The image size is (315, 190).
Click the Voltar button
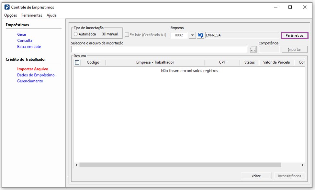tap(256, 176)
